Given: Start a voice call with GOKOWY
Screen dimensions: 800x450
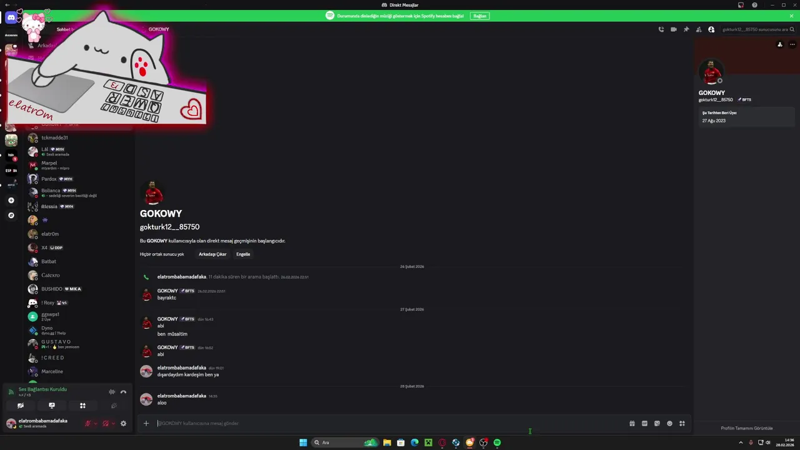Looking at the screenshot, I should 661,29.
